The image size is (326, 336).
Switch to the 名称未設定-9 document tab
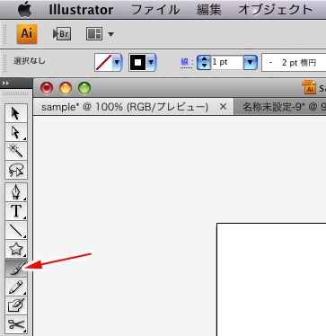click(x=280, y=107)
